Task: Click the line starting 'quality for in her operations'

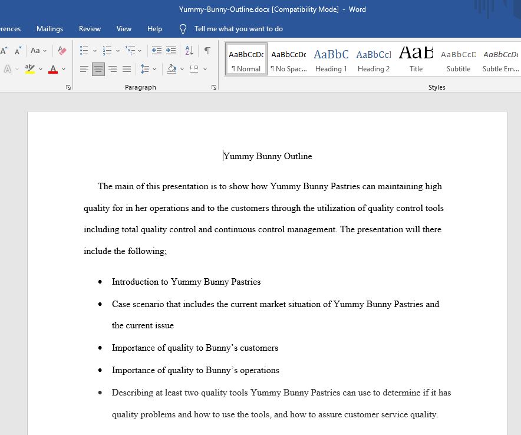Action: pos(263,208)
